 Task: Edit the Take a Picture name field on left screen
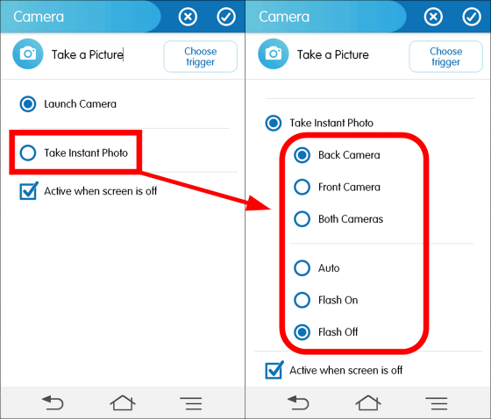pyautogui.click(x=88, y=55)
